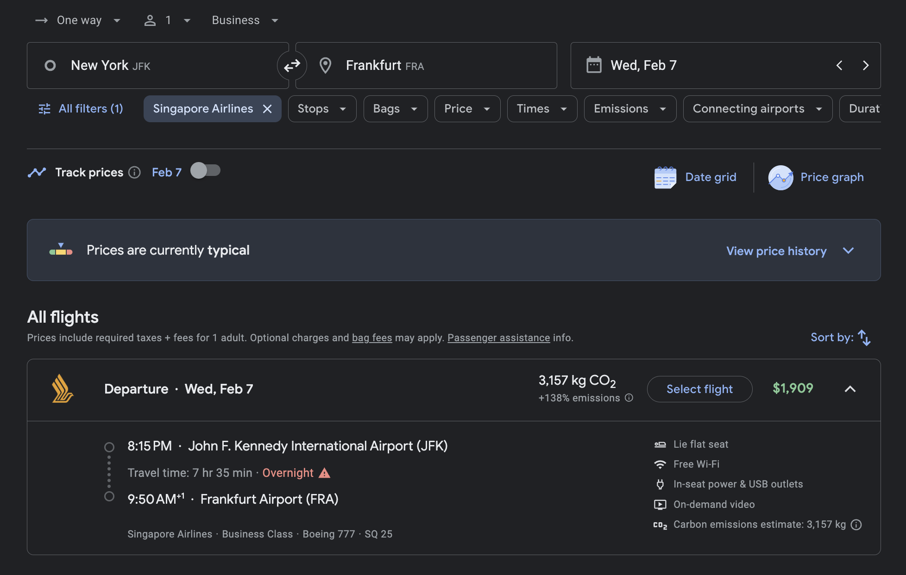Remove the Singapore Airlines filter

pos(267,109)
